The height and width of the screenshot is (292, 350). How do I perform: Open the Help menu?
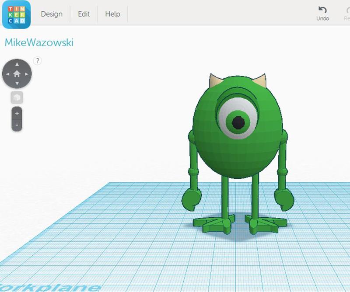coord(112,14)
